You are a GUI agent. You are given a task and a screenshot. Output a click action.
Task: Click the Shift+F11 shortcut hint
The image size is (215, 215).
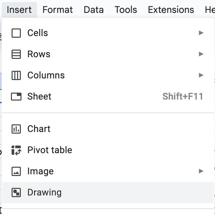click(x=183, y=97)
